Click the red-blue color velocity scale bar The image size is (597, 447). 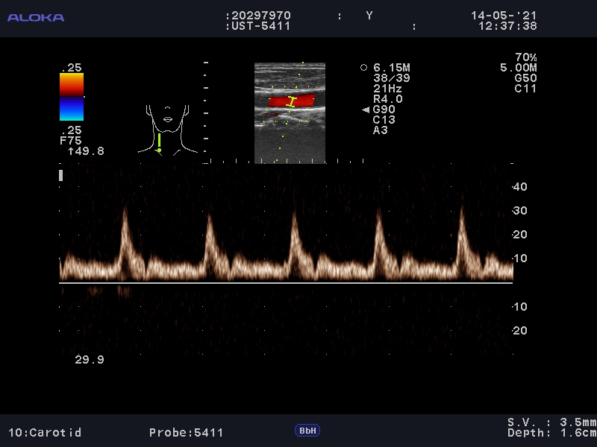pos(72,97)
